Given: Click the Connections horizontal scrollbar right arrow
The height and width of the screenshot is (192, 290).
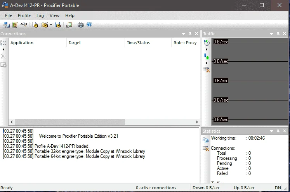Looking at the screenshot, I should click(x=196, y=122).
